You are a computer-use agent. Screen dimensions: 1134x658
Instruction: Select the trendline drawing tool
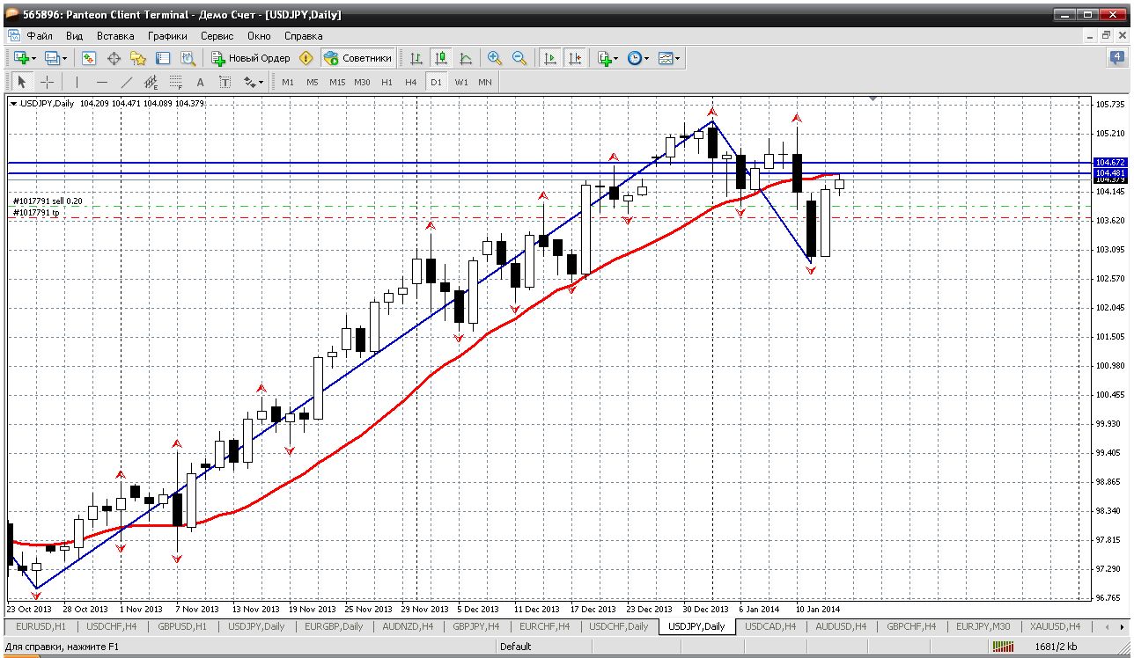point(127,82)
